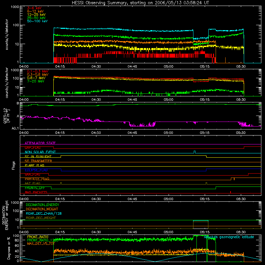Viewport: 265px width, 265px height.
Task: Click the 0.1-0.3 MeV legend entry
Action: pyautogui.click(x=38, y=71)
